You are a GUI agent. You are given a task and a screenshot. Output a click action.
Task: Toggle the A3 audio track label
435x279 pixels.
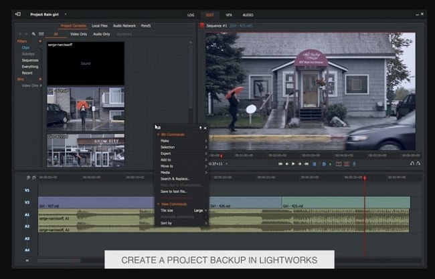pos(27,238)
